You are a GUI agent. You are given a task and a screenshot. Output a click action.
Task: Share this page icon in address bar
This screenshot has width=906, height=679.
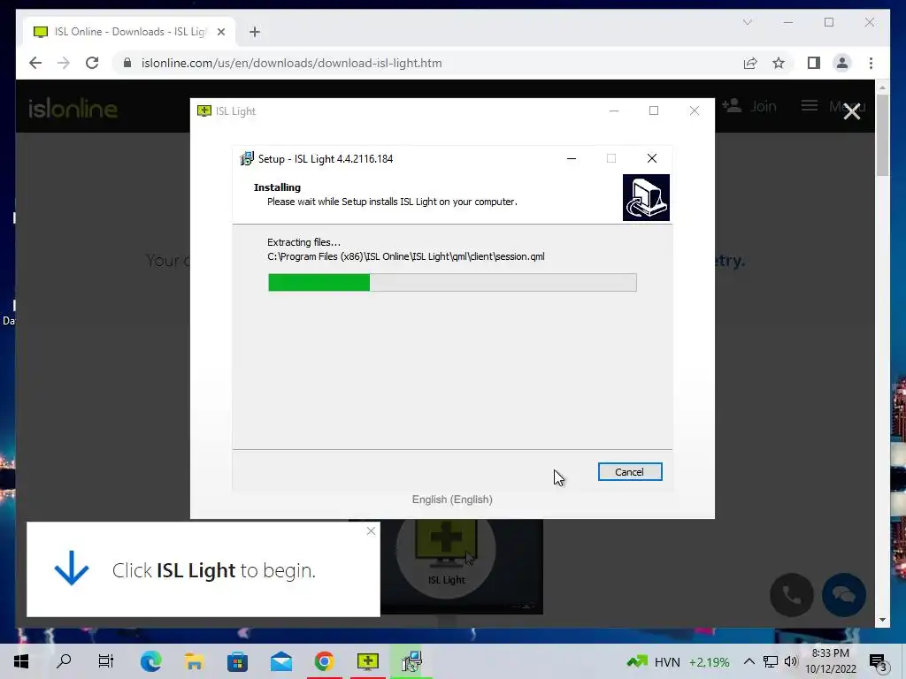tap(750, 63)
